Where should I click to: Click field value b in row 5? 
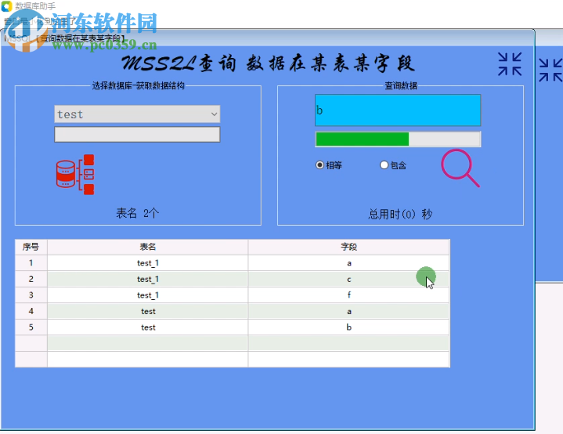pyautogui.click(x=348, y=327)
